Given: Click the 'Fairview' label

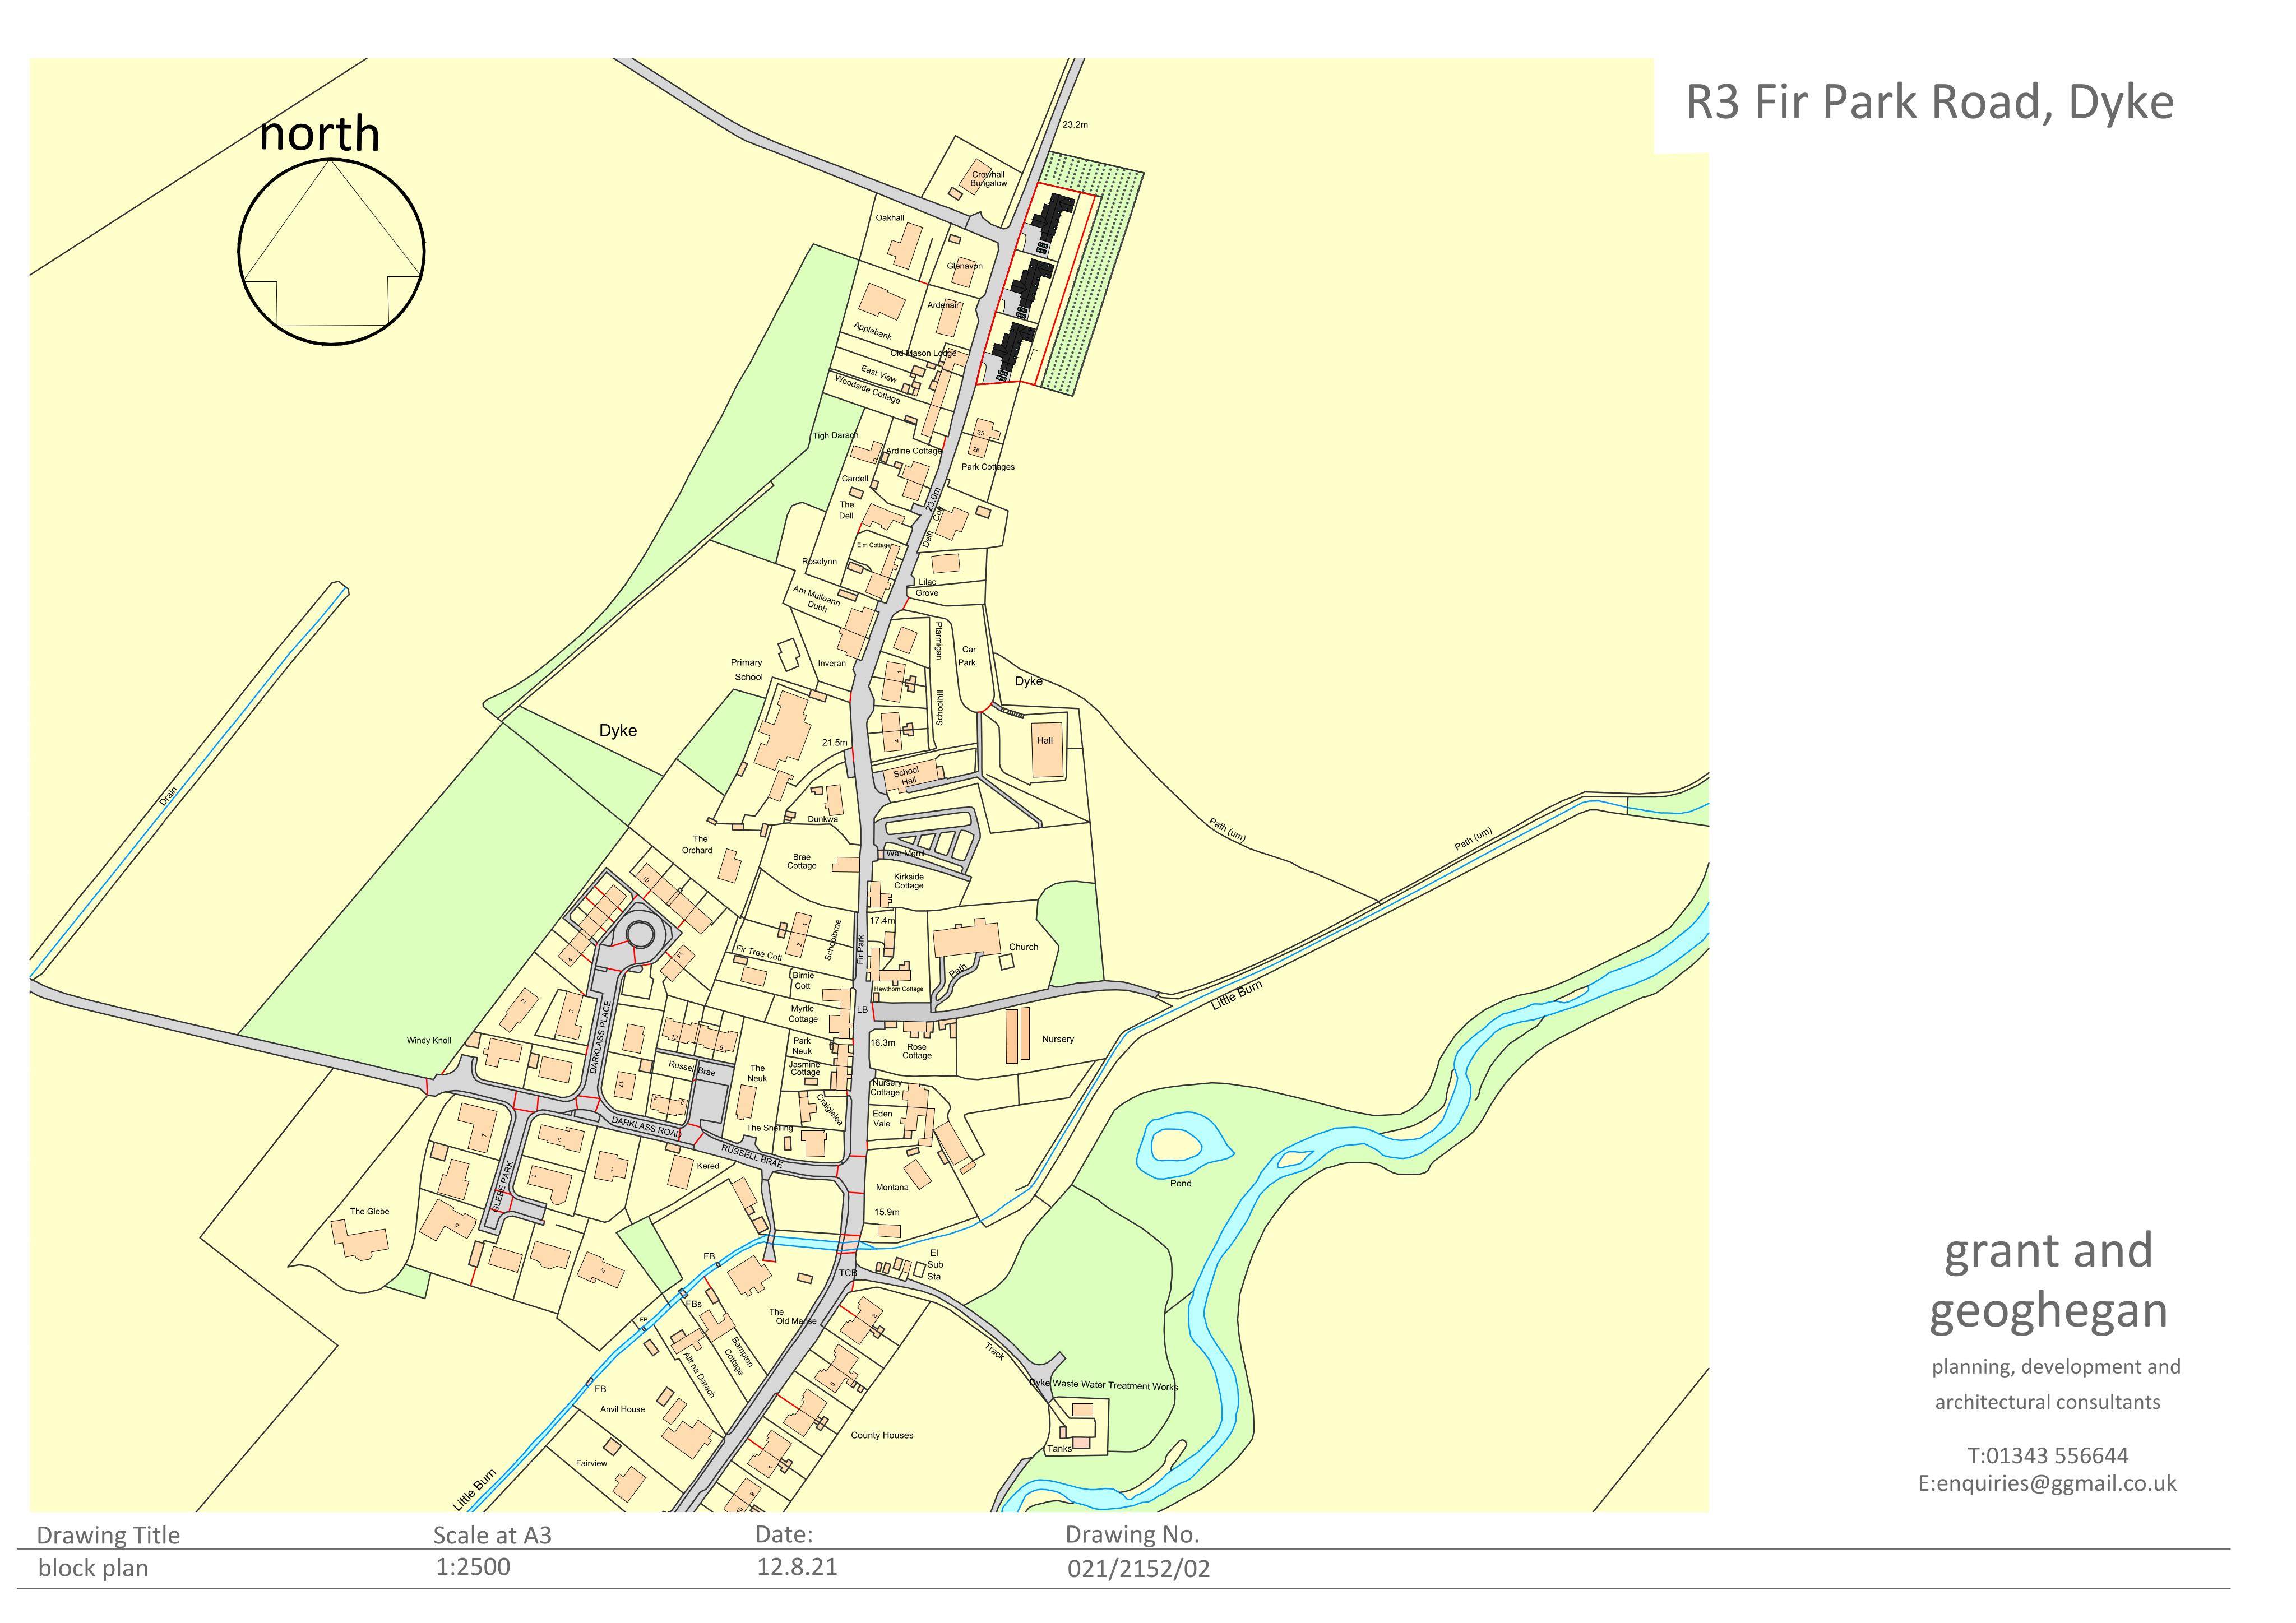Looking at the screenshot, I should [591, 1463].
